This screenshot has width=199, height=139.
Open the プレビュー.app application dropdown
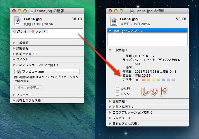click(x=47, y=72)
